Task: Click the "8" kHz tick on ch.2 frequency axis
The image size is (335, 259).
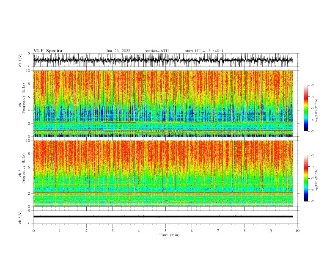Action: [x=30, y=154]
